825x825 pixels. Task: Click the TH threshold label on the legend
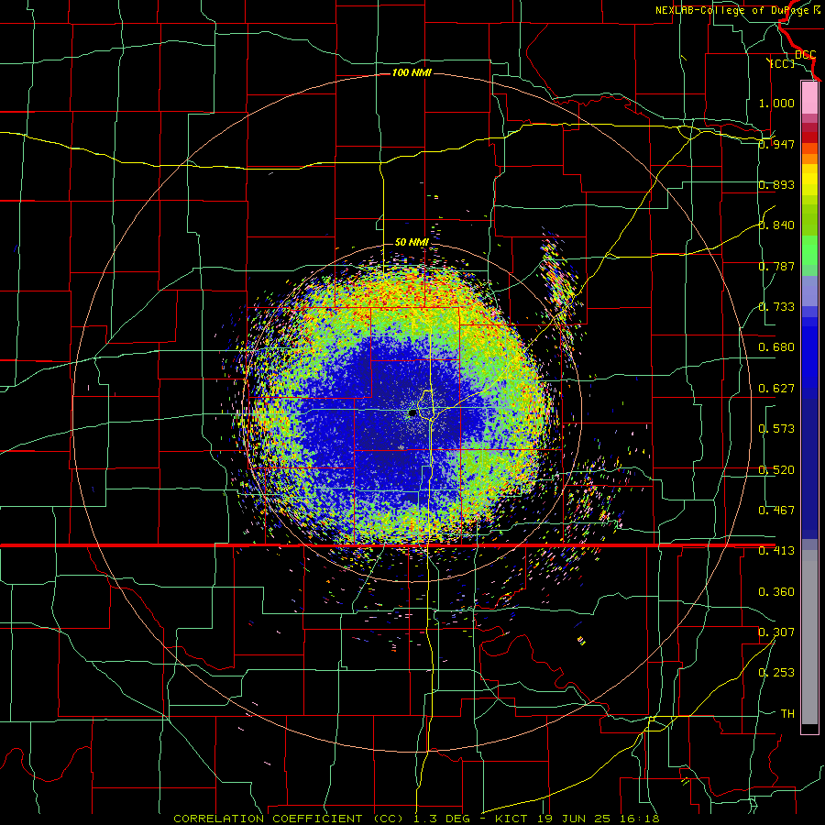pos(787,714)
